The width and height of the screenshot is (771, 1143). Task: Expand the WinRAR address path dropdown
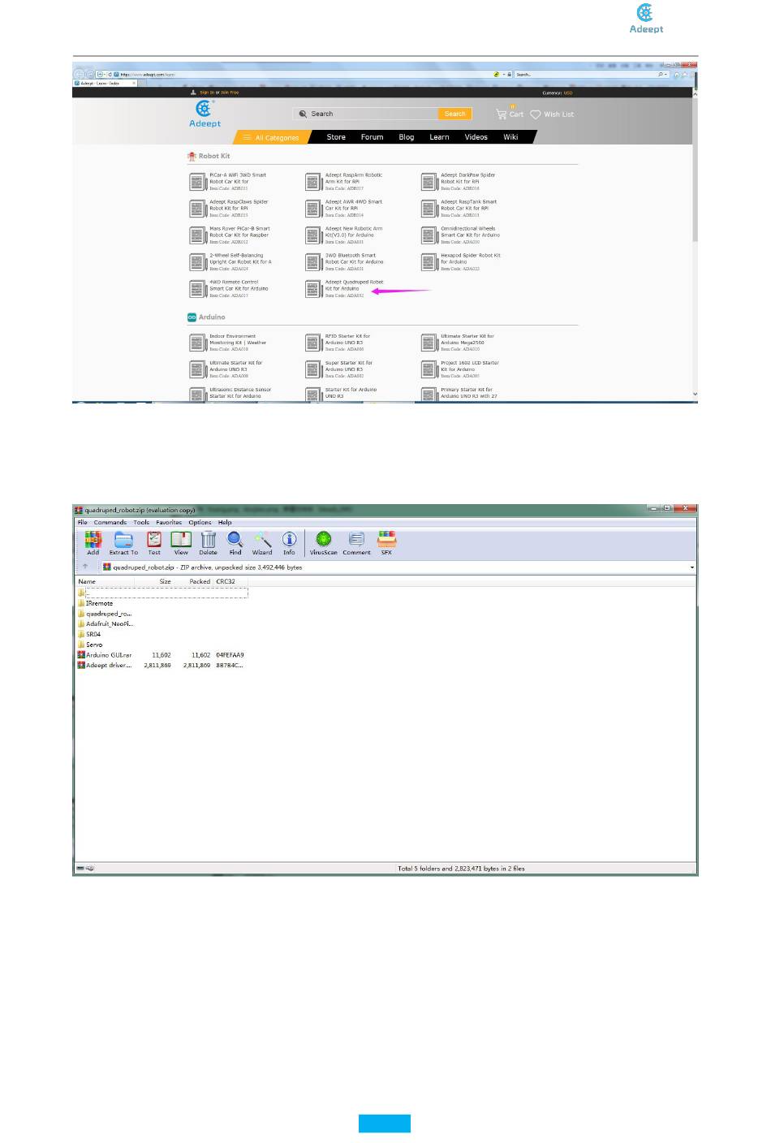click(x=692, y=567)
